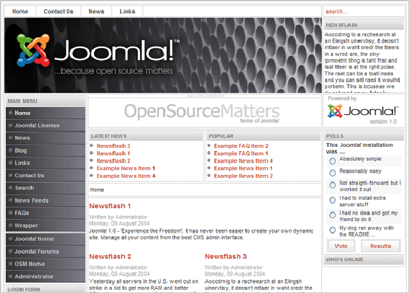Click into the search field
409x293 pixels.
(x=364, y=11)
